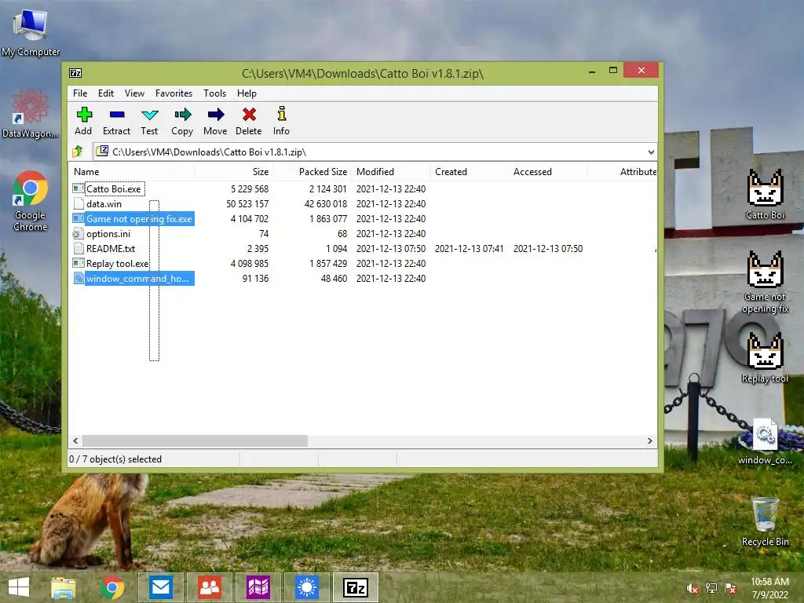Click the network tray icon
Screen dimensions: 804x603
click(711, 588)
